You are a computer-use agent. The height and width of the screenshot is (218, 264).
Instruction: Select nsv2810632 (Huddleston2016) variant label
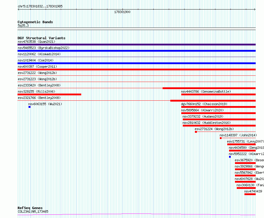(x=206, y=123)
